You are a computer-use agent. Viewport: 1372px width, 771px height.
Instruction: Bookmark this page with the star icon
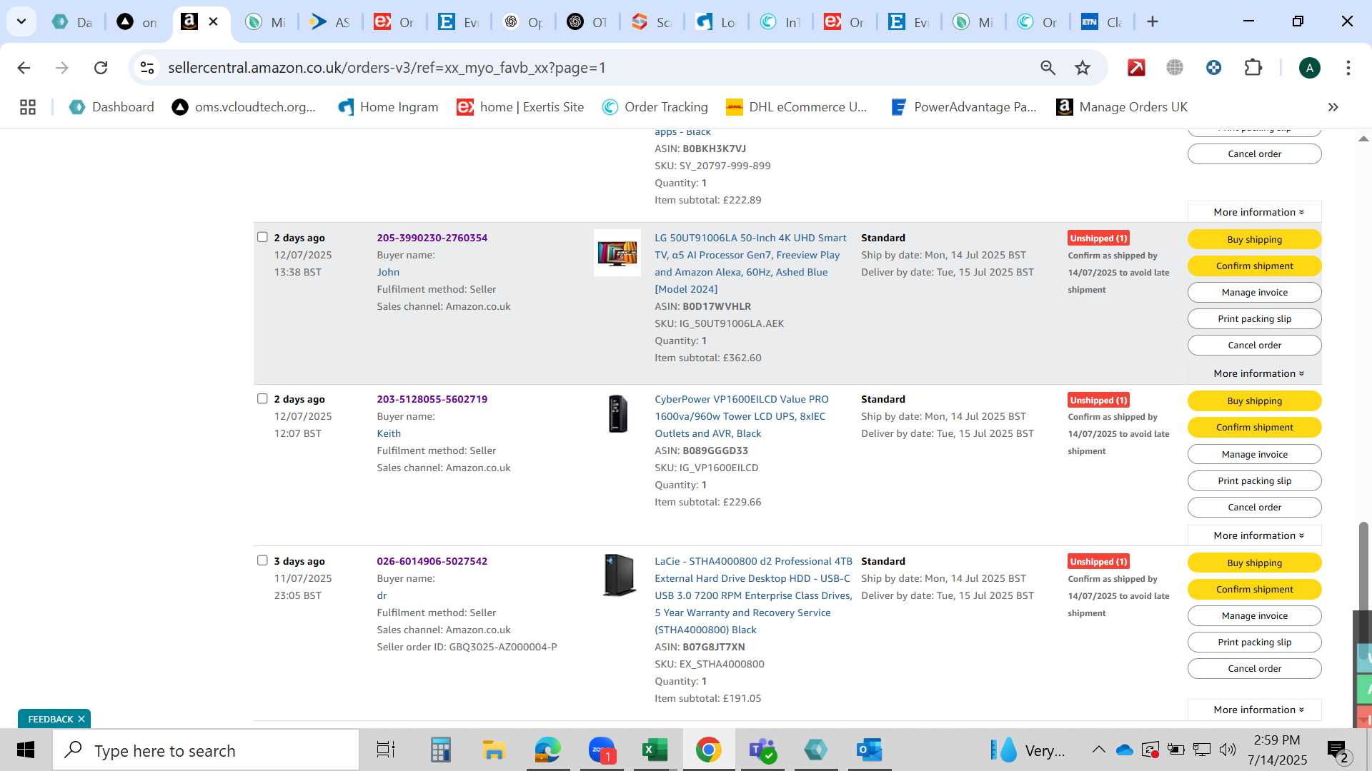(x=1083, y=68)
